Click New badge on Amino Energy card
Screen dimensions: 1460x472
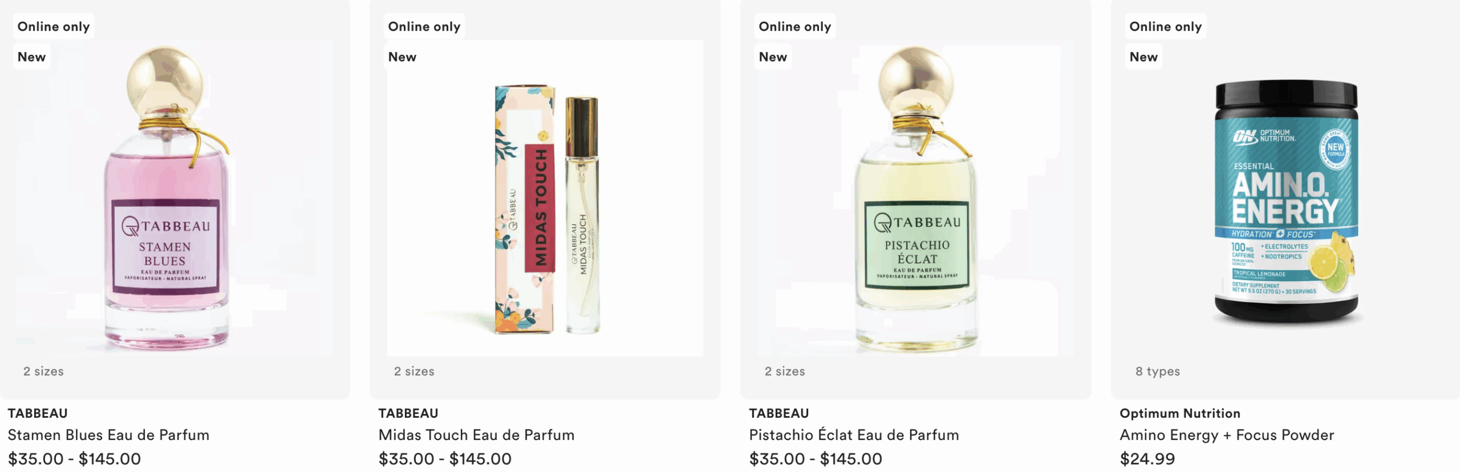pos(1143,57)
